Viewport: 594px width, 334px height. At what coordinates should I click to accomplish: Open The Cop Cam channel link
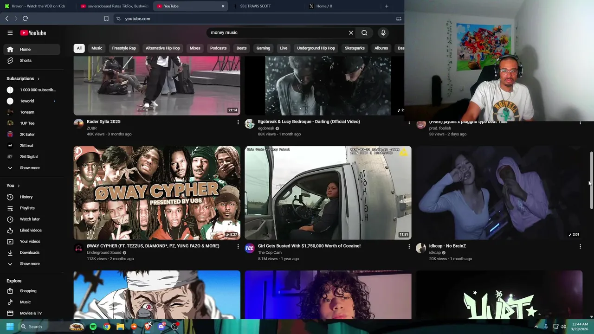tap(270, 253)
